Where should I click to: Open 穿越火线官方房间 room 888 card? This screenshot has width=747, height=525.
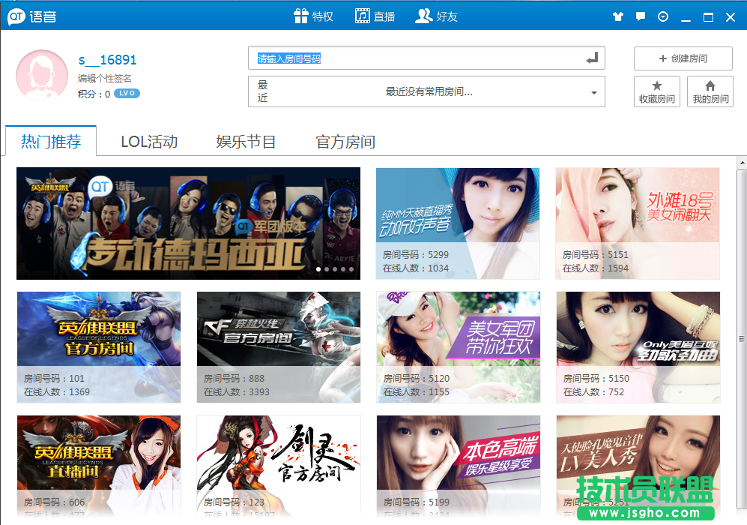(278, 347)
